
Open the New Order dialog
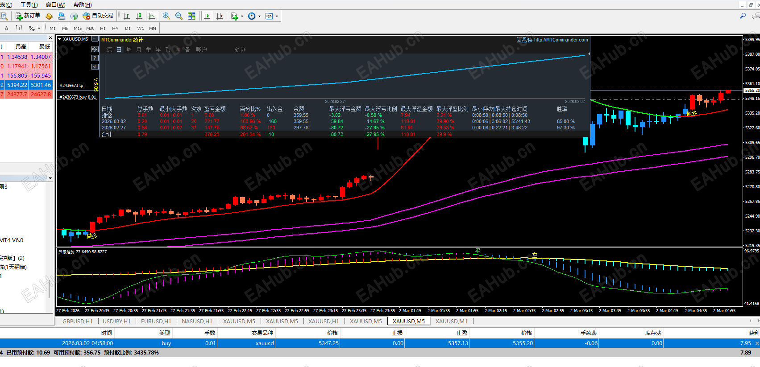[28, 16]
